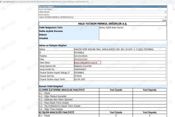The height and width of the screenshot is (117, 175).
Task: Click the Yazdır print link
Action: 164,20
